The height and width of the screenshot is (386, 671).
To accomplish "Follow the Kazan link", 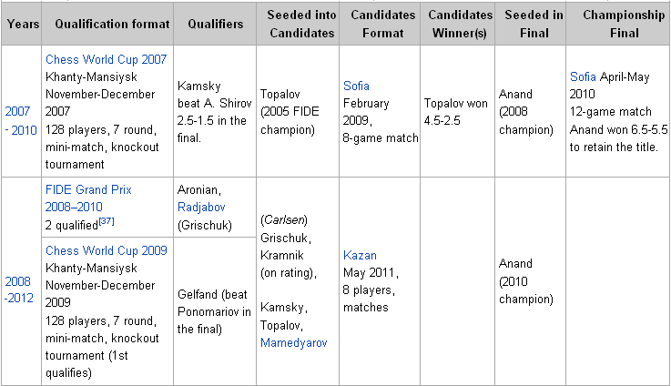I will (x=361, y=255).
